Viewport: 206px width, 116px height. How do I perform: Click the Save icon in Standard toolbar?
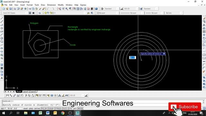coord(11,9)
